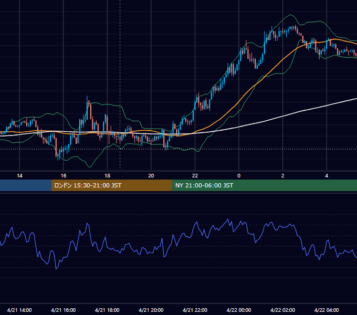Click the hour label 2 on price chart axis
Screen dimensions: 357x315
pyautogui.click(x=283, y=176)
